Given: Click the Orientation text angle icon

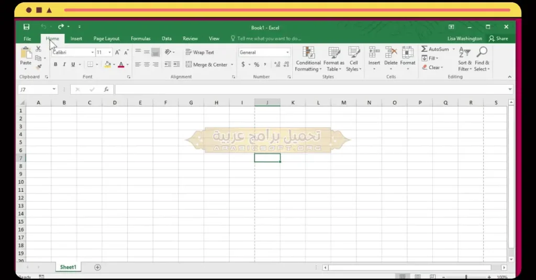Looking at the screenshot, I should click(168, 52).
